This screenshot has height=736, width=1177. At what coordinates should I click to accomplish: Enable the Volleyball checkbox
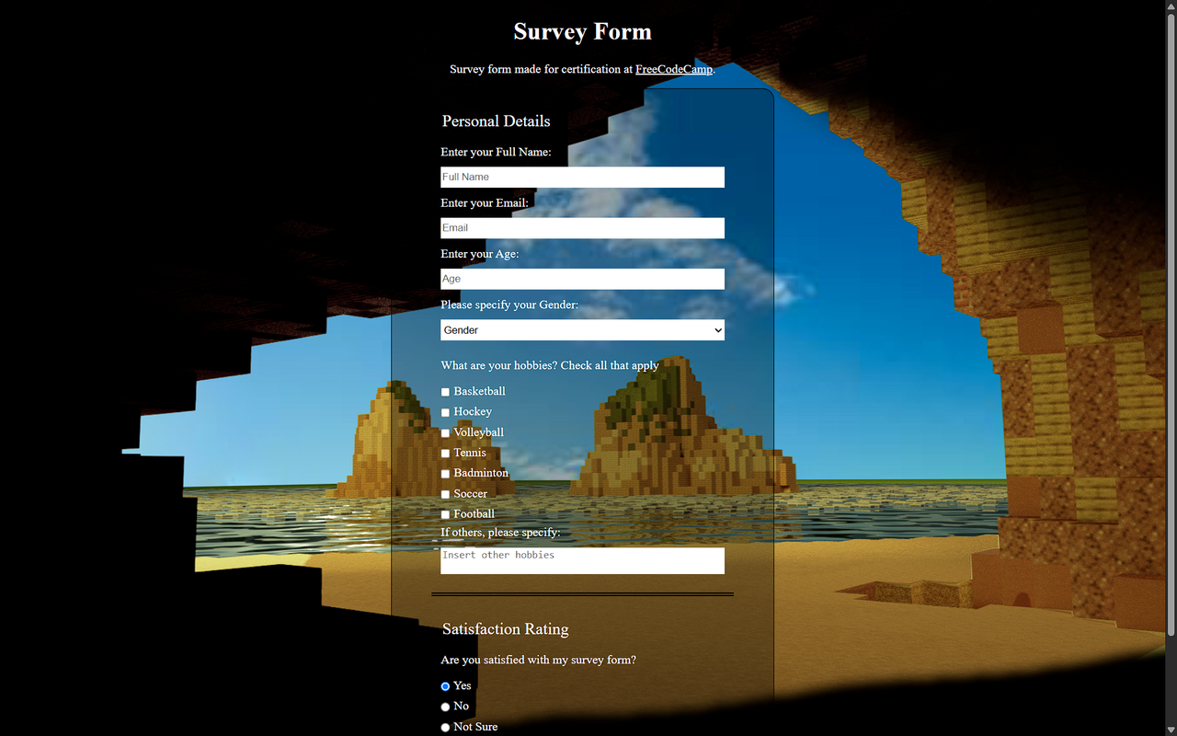[445, 432]
